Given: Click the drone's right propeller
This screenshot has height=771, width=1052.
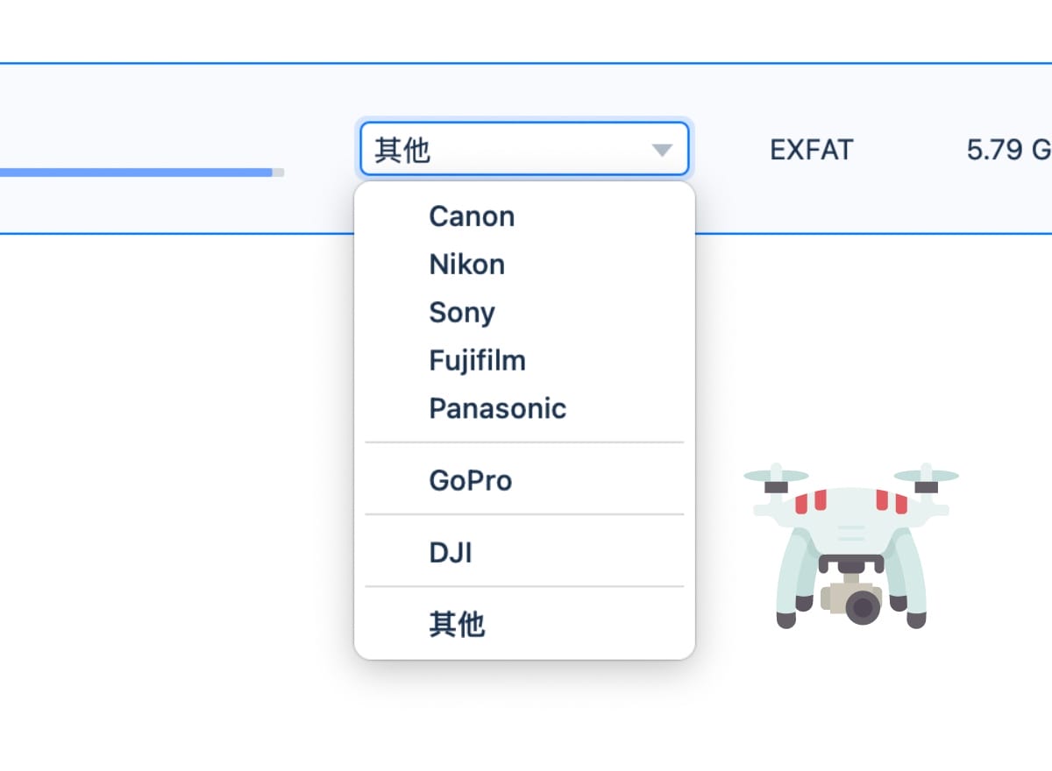Looking at the screenshot, I should [x=926, y=476].
